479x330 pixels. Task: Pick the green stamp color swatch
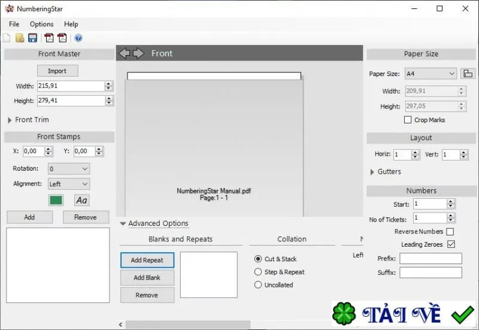tap(56, 200)
